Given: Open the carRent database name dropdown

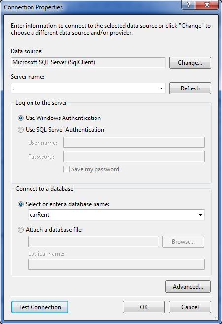Looking at the screenshot, I should coord(200,215).
